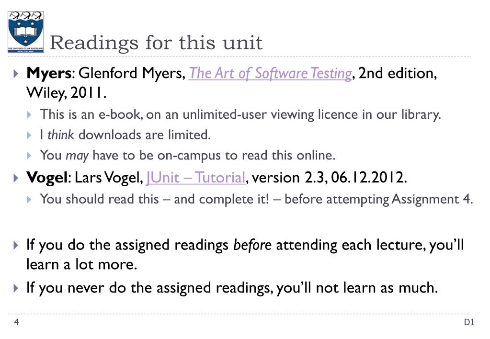Click the University of Auckland crest logo
This screenshot has height=339, width=490.
[x=25, y=32]
